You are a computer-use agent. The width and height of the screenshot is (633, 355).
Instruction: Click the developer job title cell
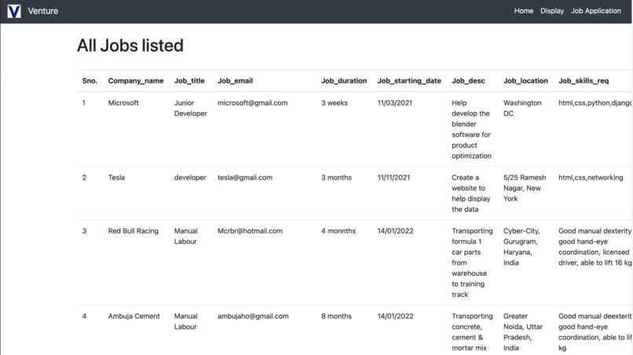[x=190, y=177]
